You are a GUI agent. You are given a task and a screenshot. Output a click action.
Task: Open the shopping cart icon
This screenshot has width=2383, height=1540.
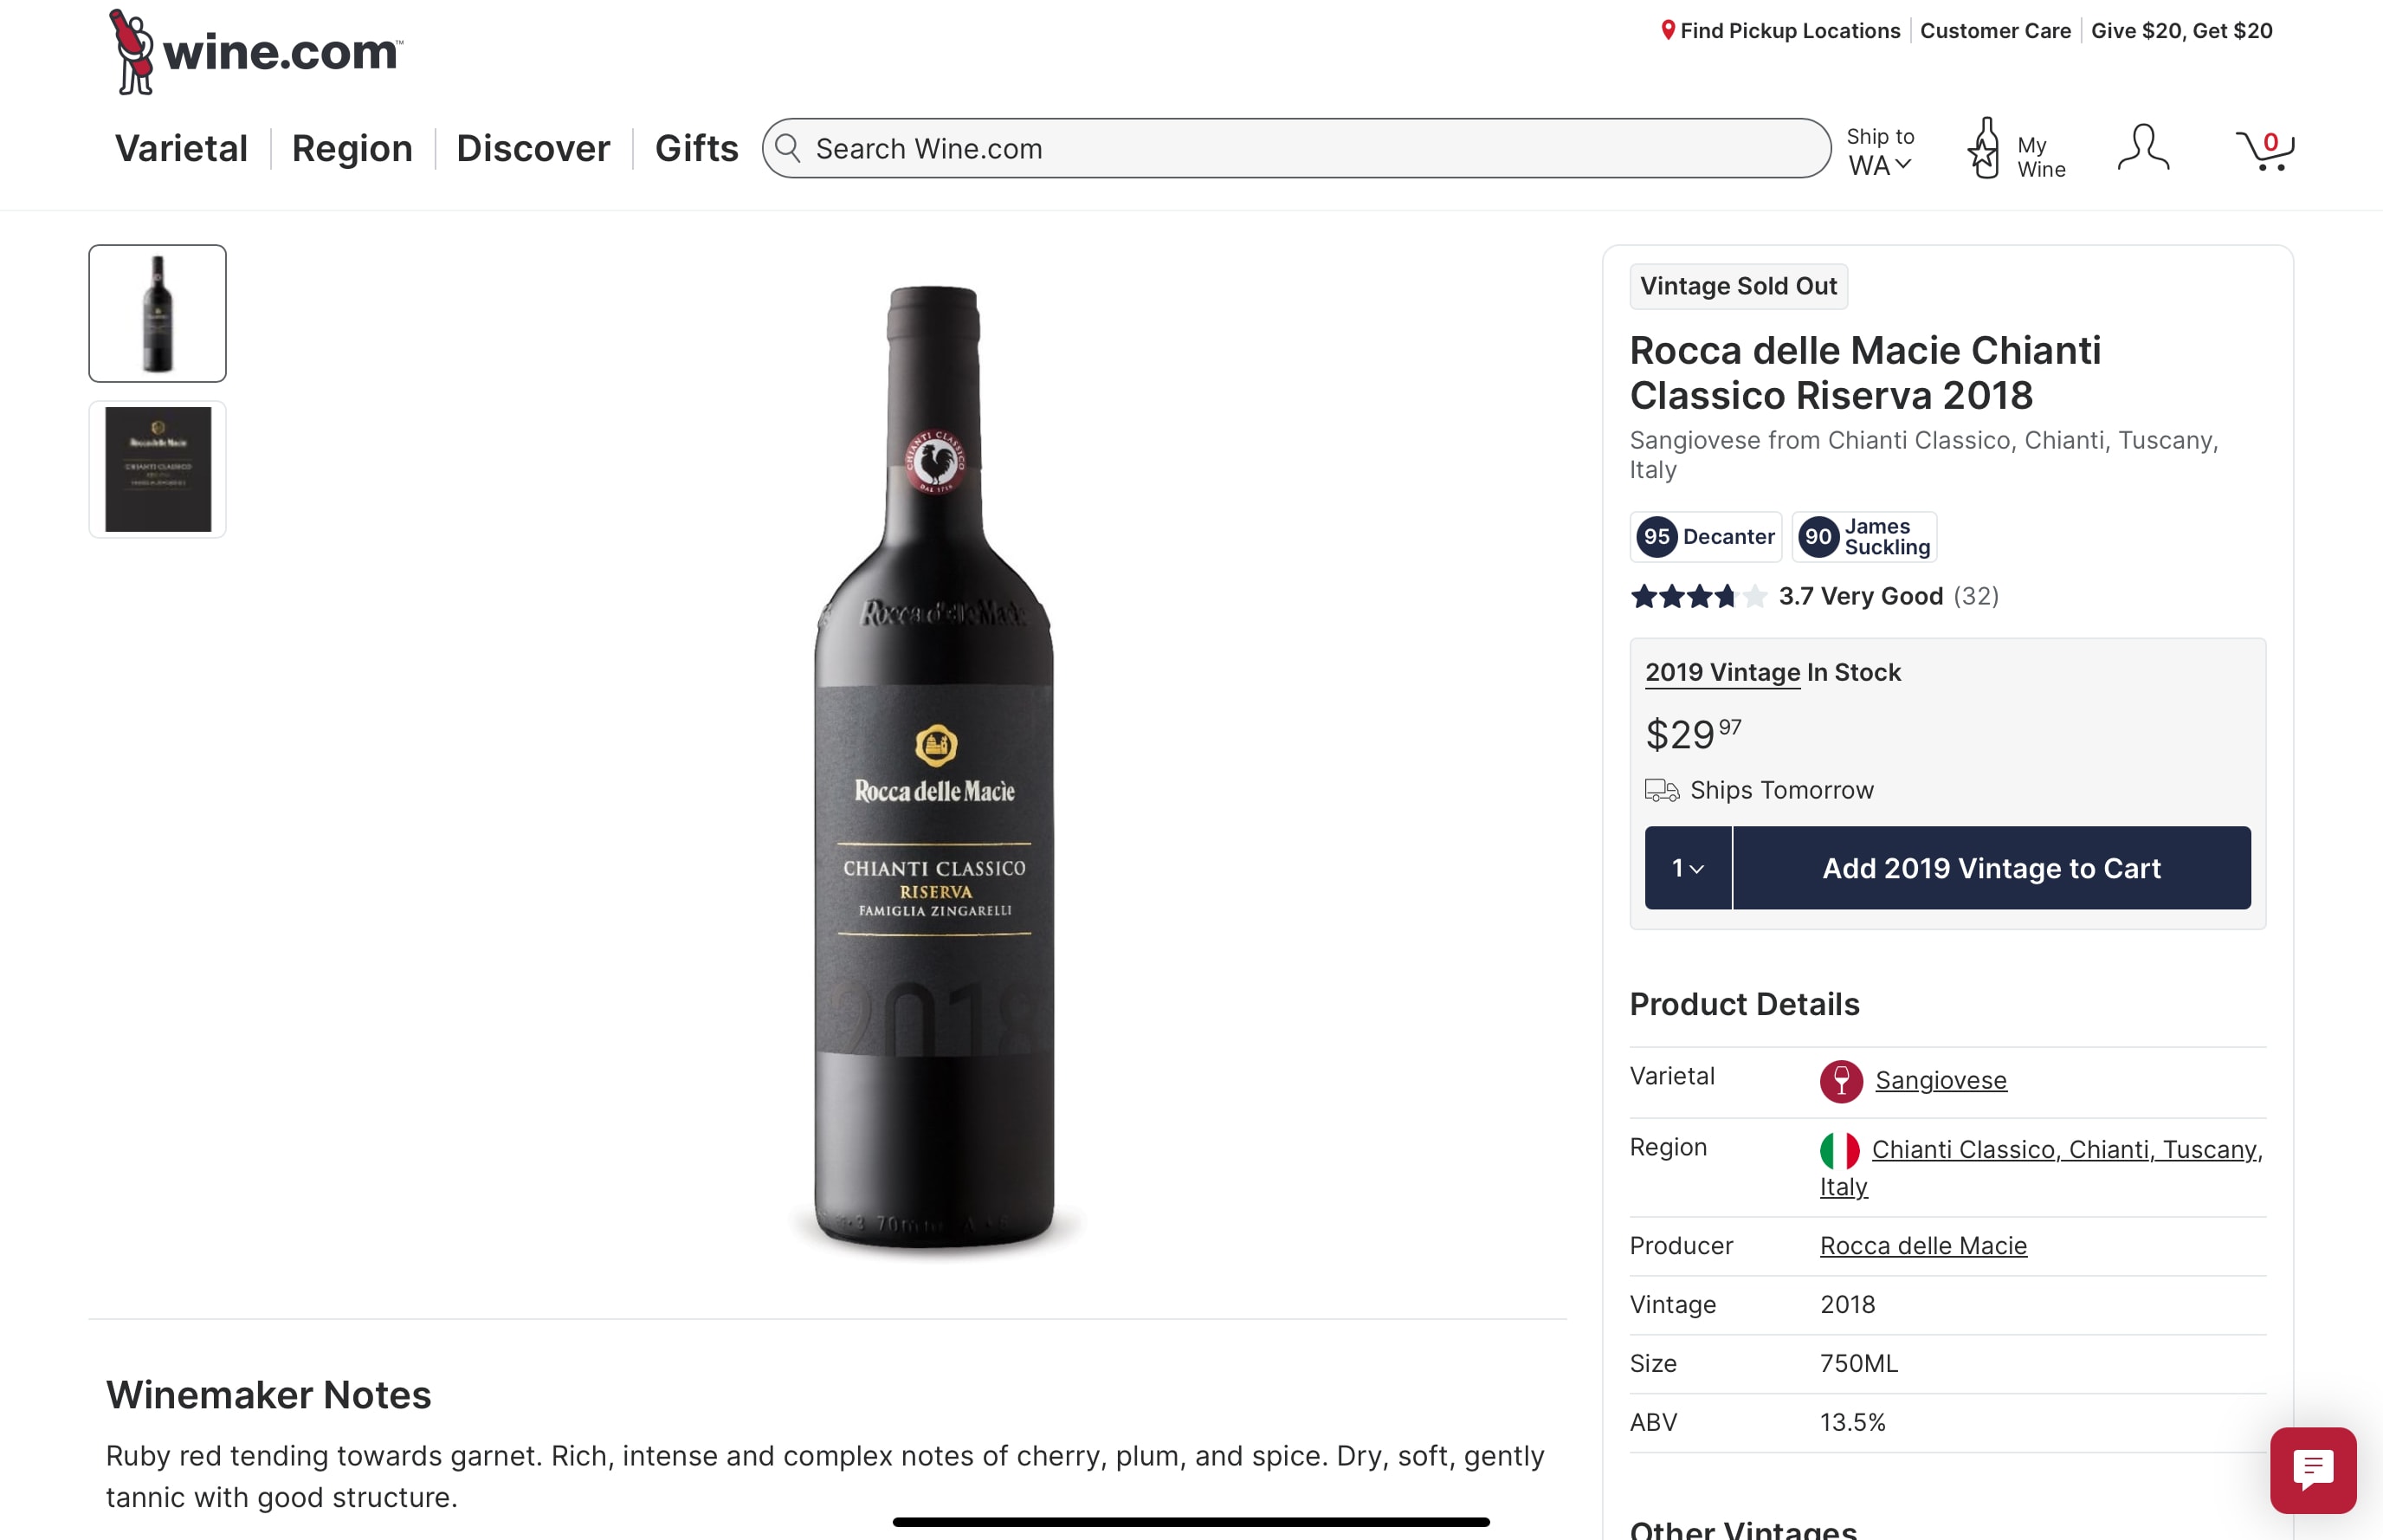[2264, 149]
